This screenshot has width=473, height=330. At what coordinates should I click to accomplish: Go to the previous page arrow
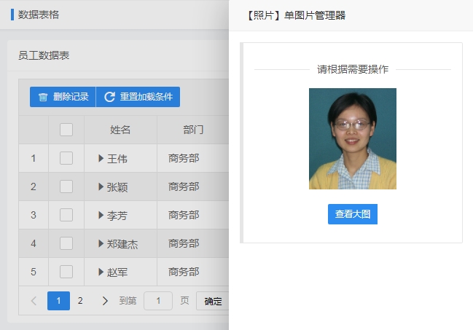[x=34, y=301]
